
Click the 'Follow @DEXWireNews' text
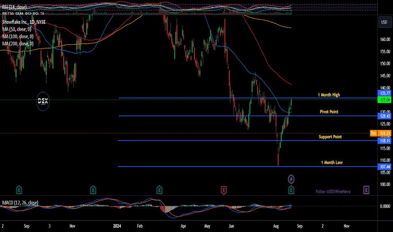click(x=333, y=192)
